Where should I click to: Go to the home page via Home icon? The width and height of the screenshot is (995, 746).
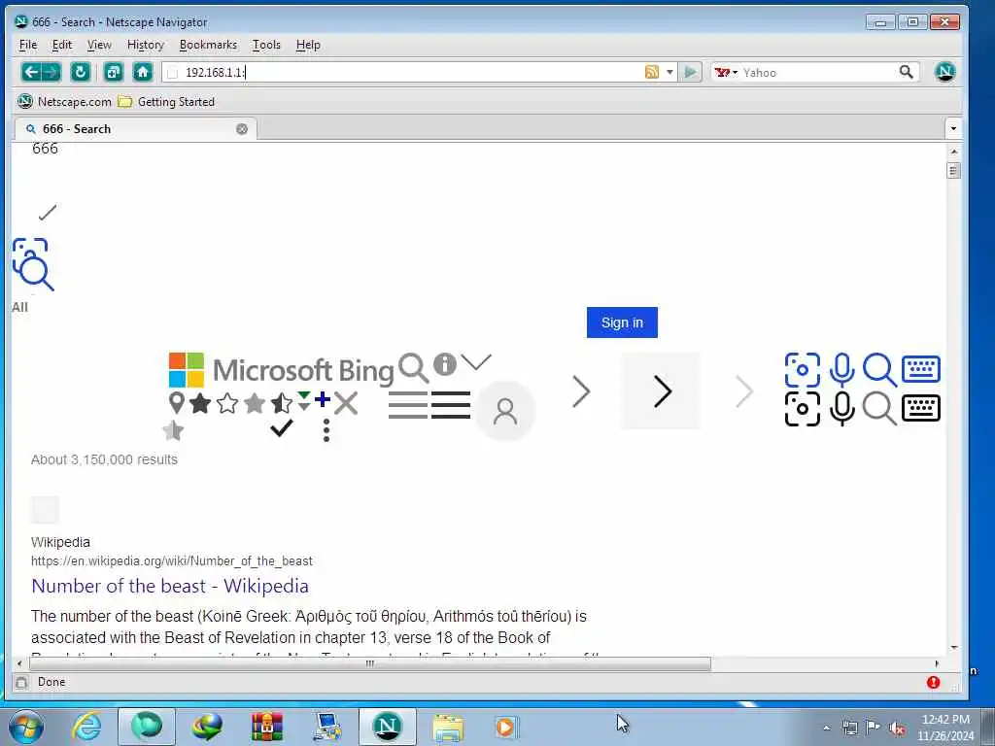click(x=143, y=72)
